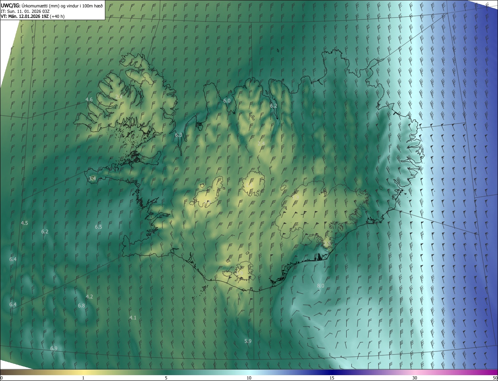
Task: Click the 0 tick on the colour scale
Action: [x=1, y=378]
